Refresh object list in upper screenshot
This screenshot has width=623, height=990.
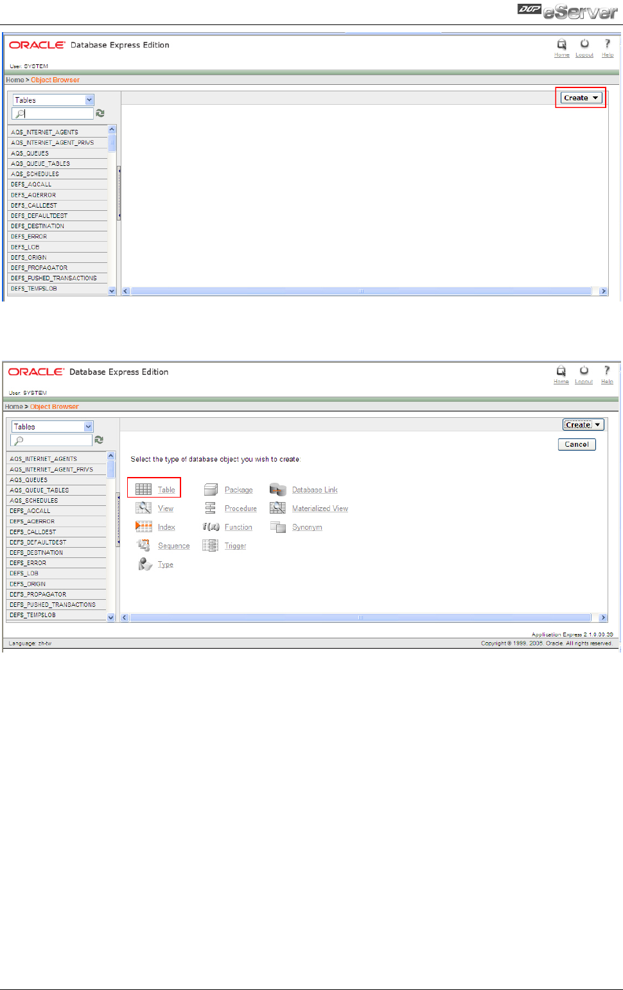[100, 113]
